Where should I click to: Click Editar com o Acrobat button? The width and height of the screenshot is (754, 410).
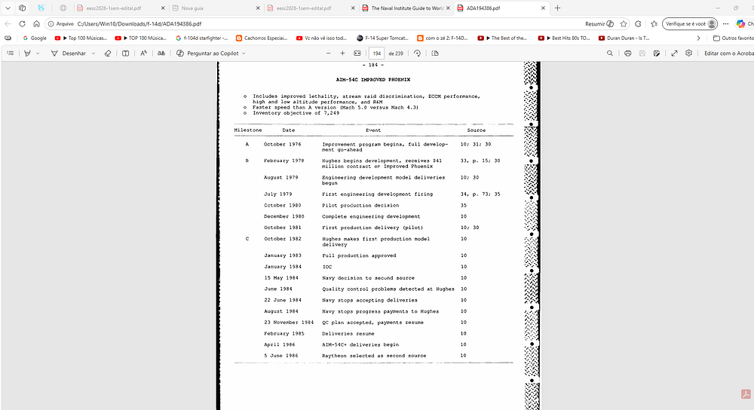728,54
